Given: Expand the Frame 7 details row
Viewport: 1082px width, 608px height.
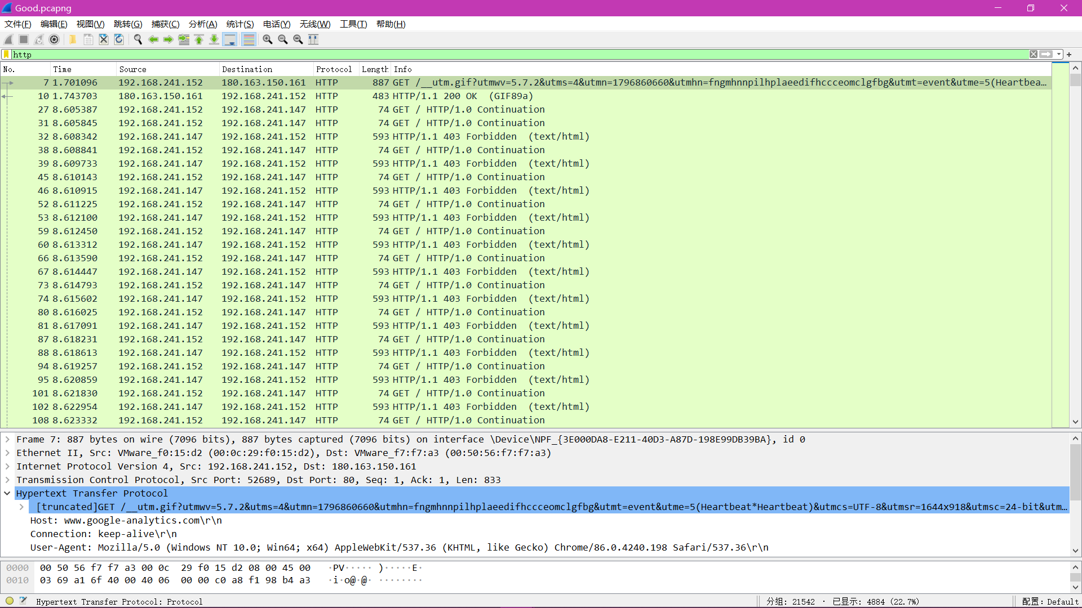Looking at the screenshot, I should pos(7,440).
